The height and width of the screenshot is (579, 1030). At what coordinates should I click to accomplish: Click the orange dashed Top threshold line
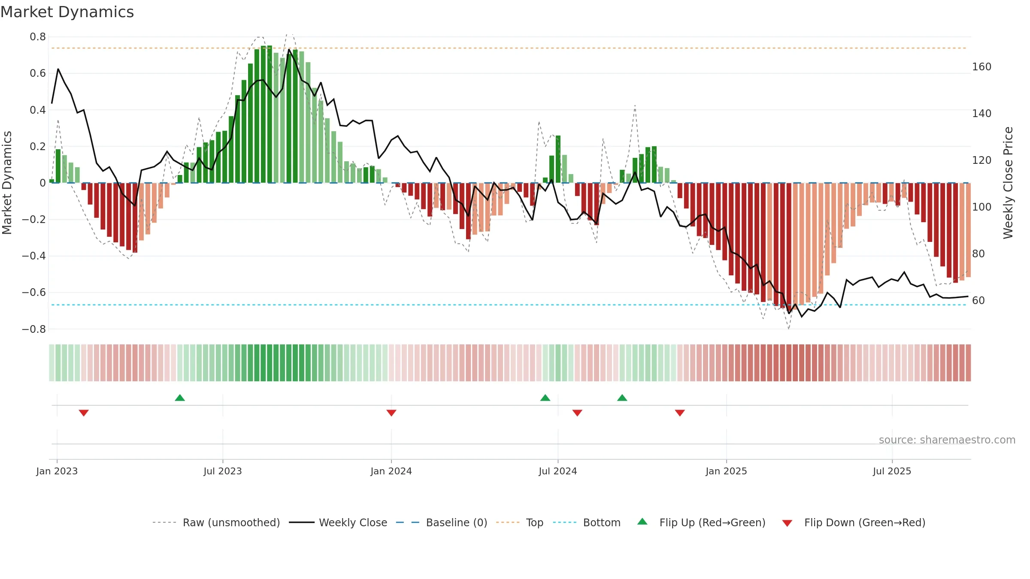coord(509,48)
